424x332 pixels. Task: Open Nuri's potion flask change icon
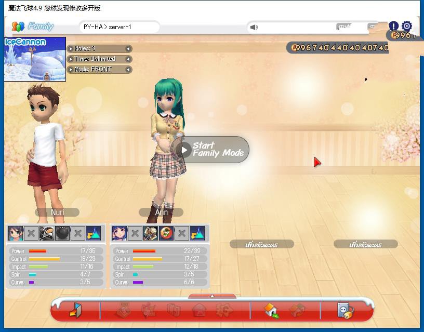pos(94,233)
